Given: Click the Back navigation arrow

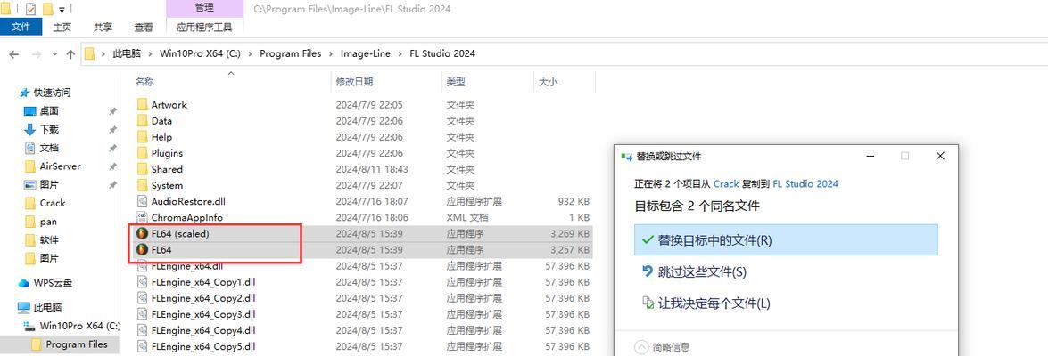Looking at the screenshot, I should pos(14,54).
